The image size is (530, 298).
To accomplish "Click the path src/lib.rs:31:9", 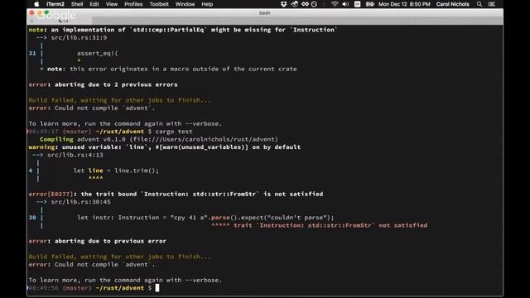I will pyautogui.click(x=79, y=37).
